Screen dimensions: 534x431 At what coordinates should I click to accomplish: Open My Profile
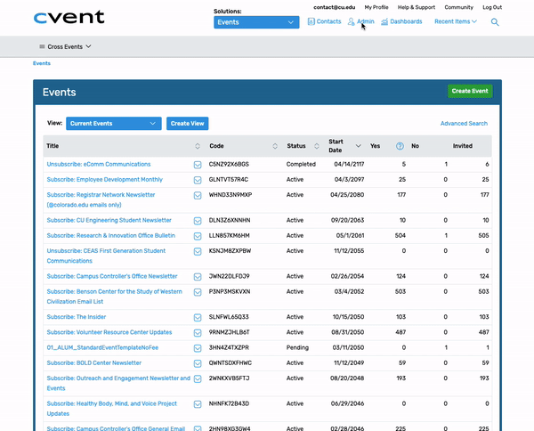pyautogui.click(x=376, y=7)
